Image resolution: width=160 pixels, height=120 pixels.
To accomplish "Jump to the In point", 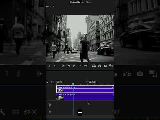I will pyautogui.click(x=63, y=66).
